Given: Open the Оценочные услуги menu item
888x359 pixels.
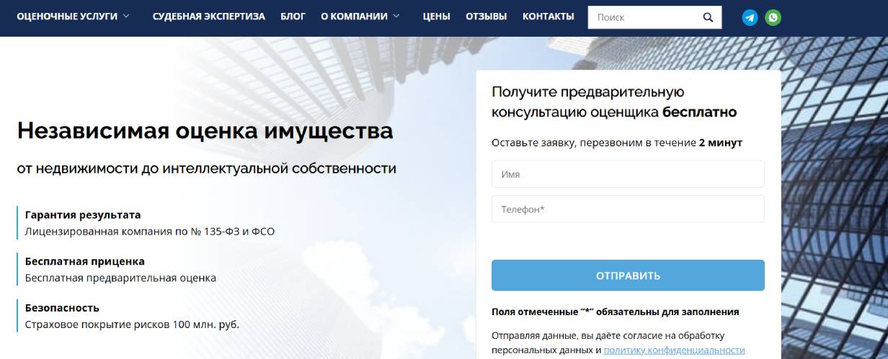Looking at the screenshot, I should 66,16.
